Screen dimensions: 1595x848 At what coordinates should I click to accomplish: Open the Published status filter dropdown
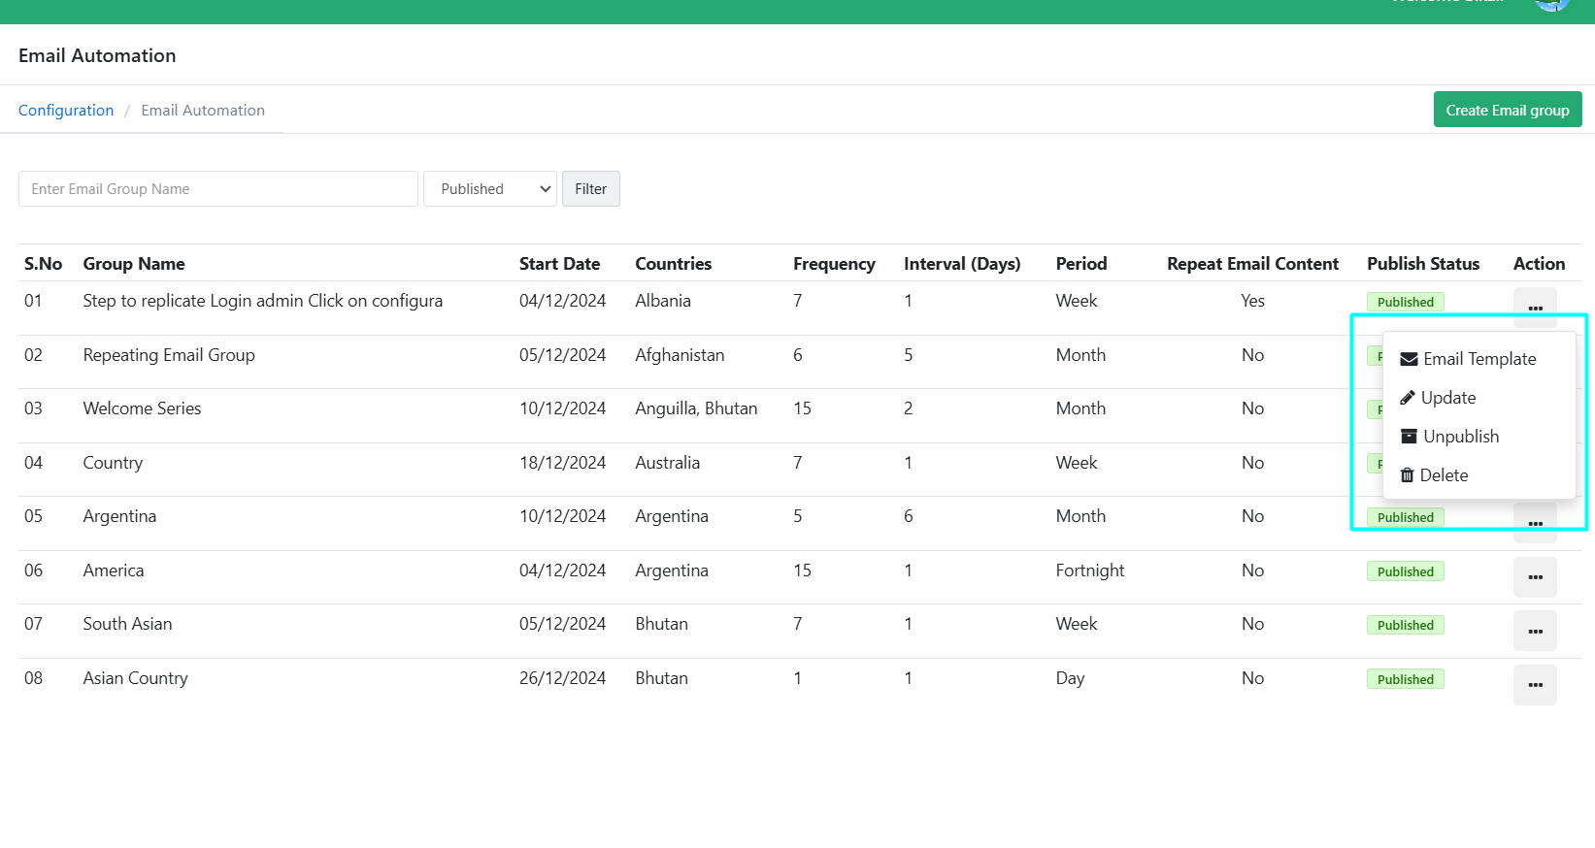click(490, 189)
